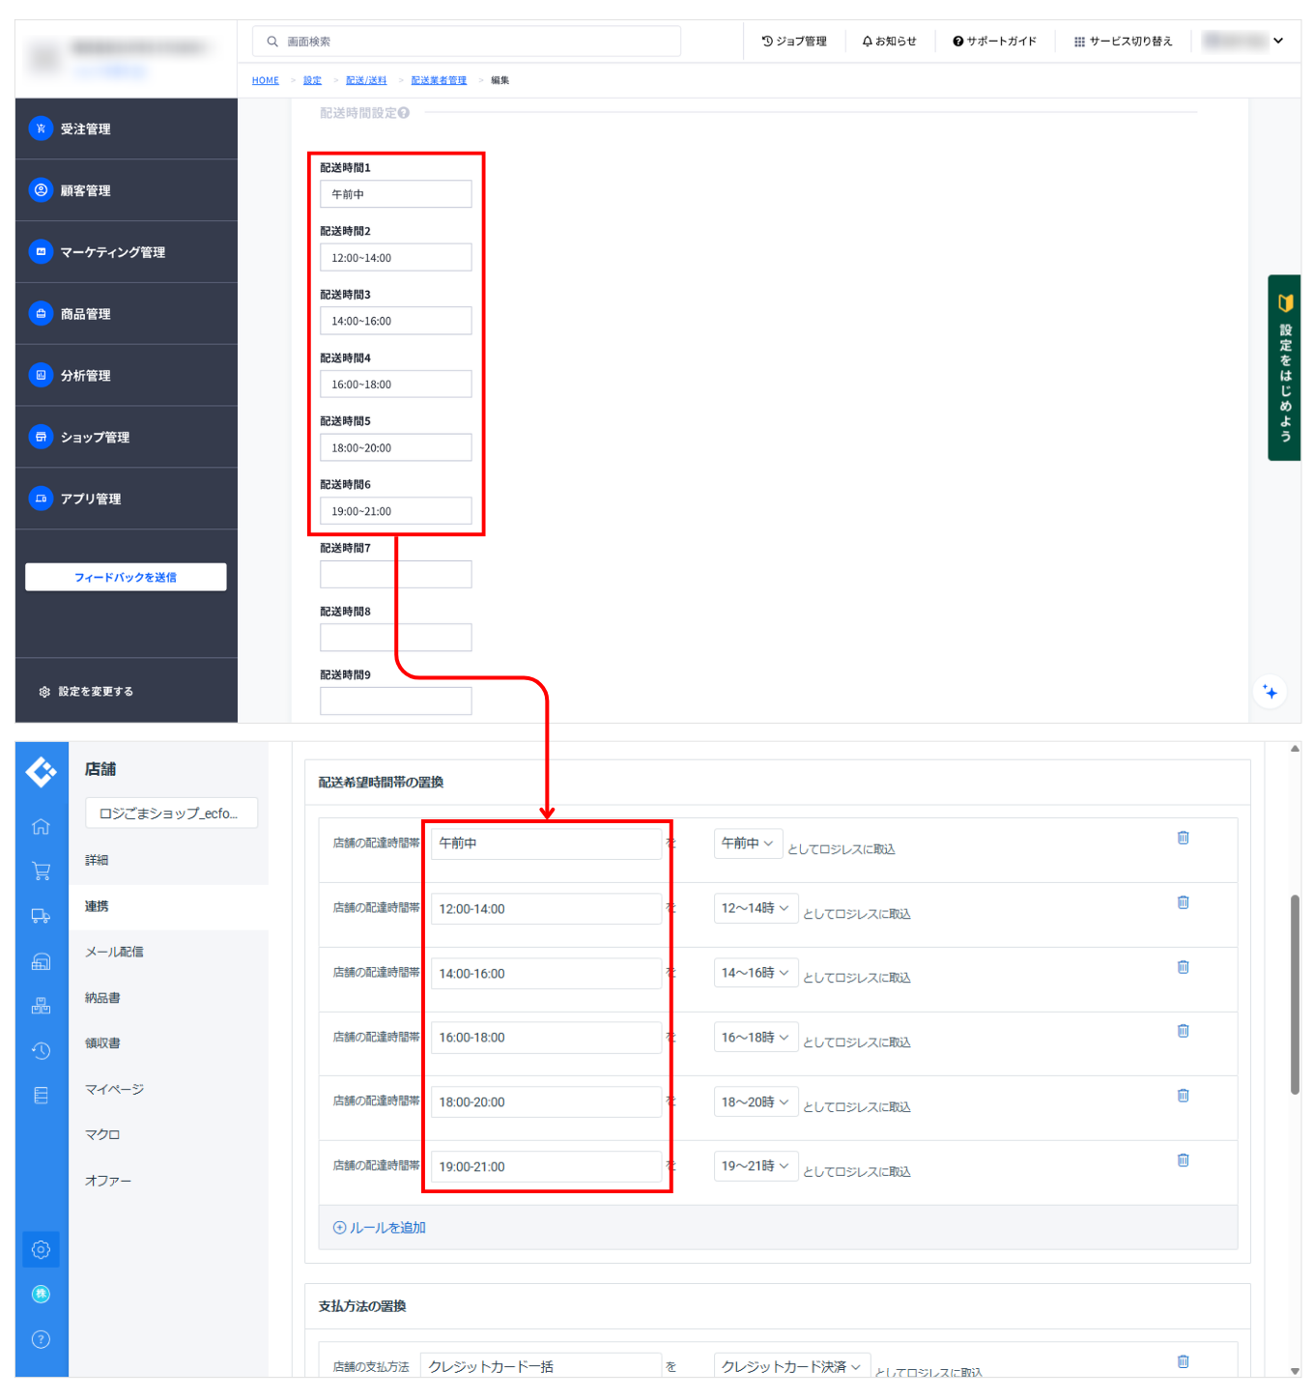Open the 設定をはじめよう side panel tab
The image size is (1313, 1399).
(x=1284, y=368)
